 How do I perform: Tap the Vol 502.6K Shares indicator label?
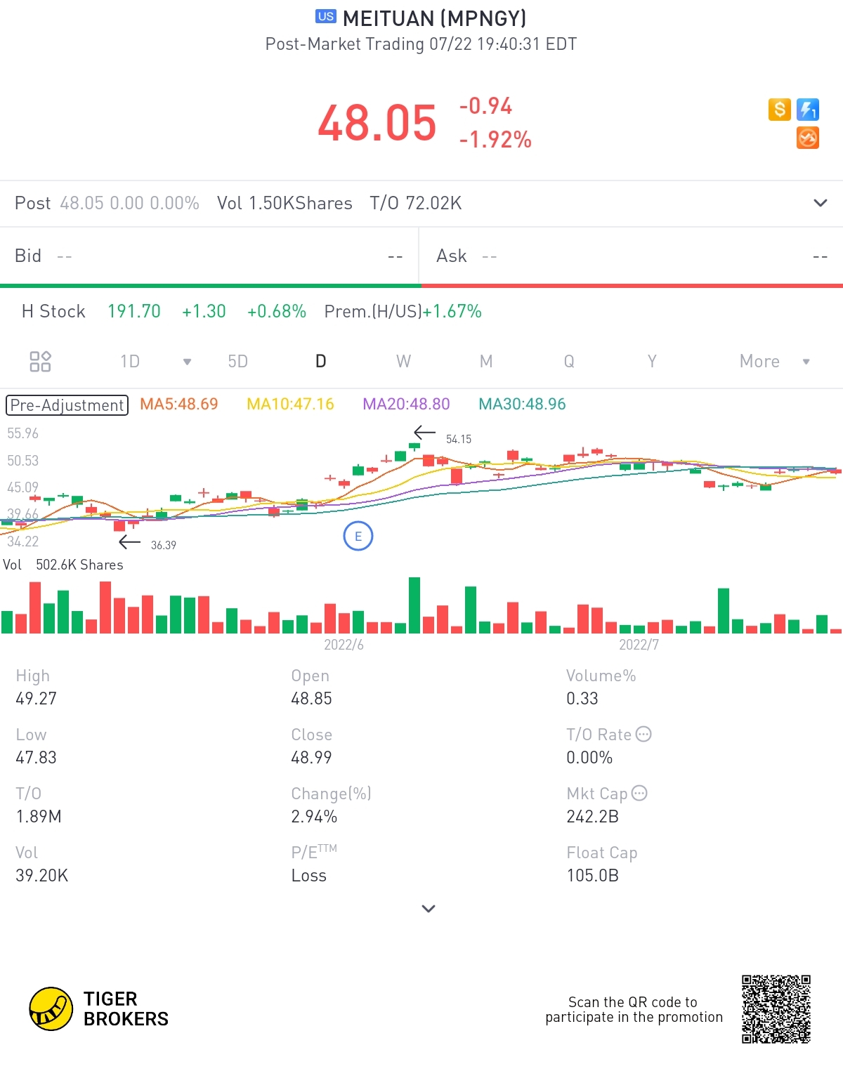click(x=63, y=565)
